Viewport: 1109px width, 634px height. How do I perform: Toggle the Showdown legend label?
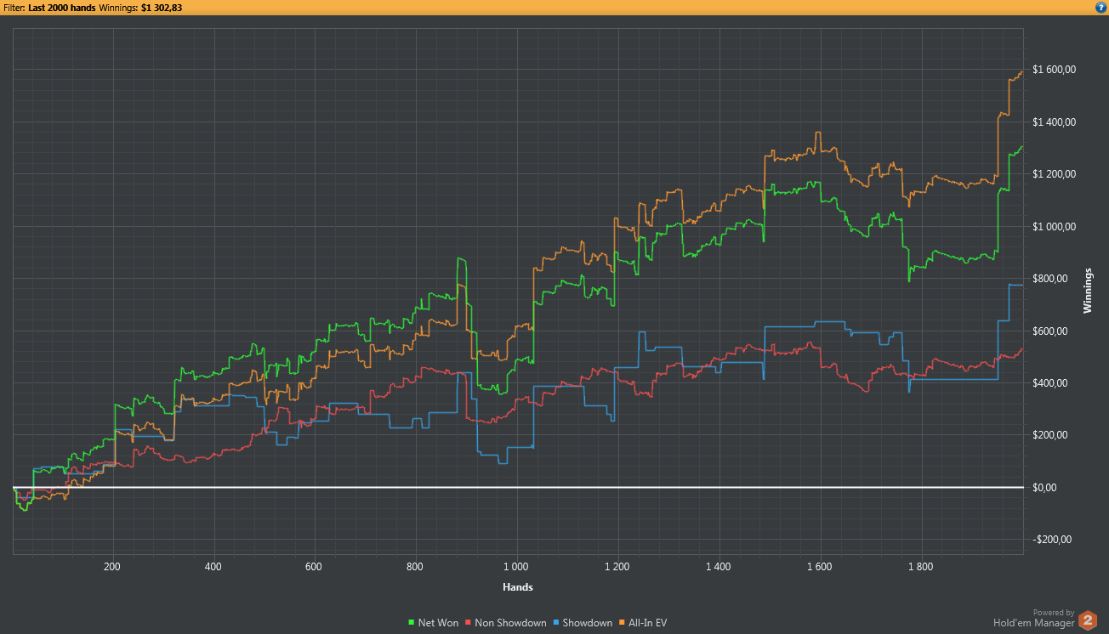[588, 623]
